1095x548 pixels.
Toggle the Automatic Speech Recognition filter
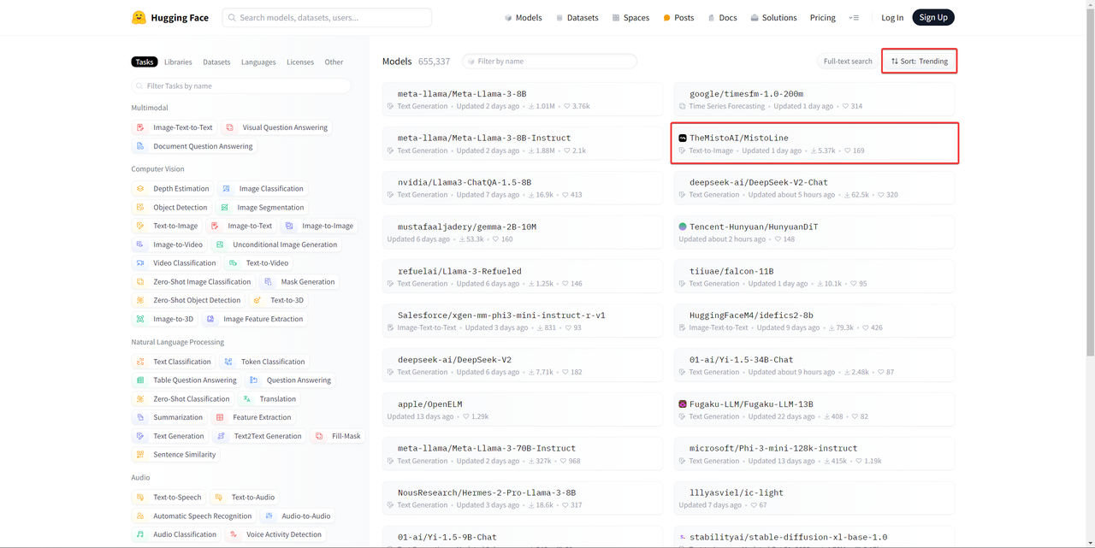(x=194, y=516)
